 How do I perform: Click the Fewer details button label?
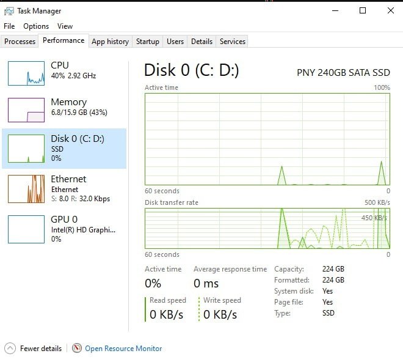pyautogui.click(x=41, y=349)
